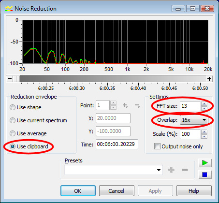Select the Use shape radio option
This screenshot has width=219, height=203.
pyautogui.click(x=26, y=107)
